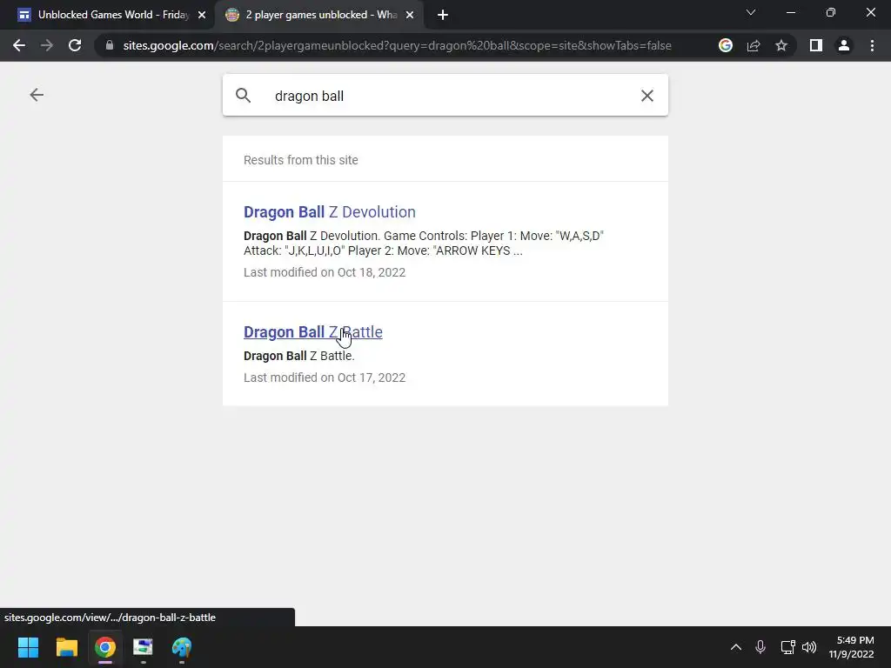Minimize the browser window

(x=790, y=12)
